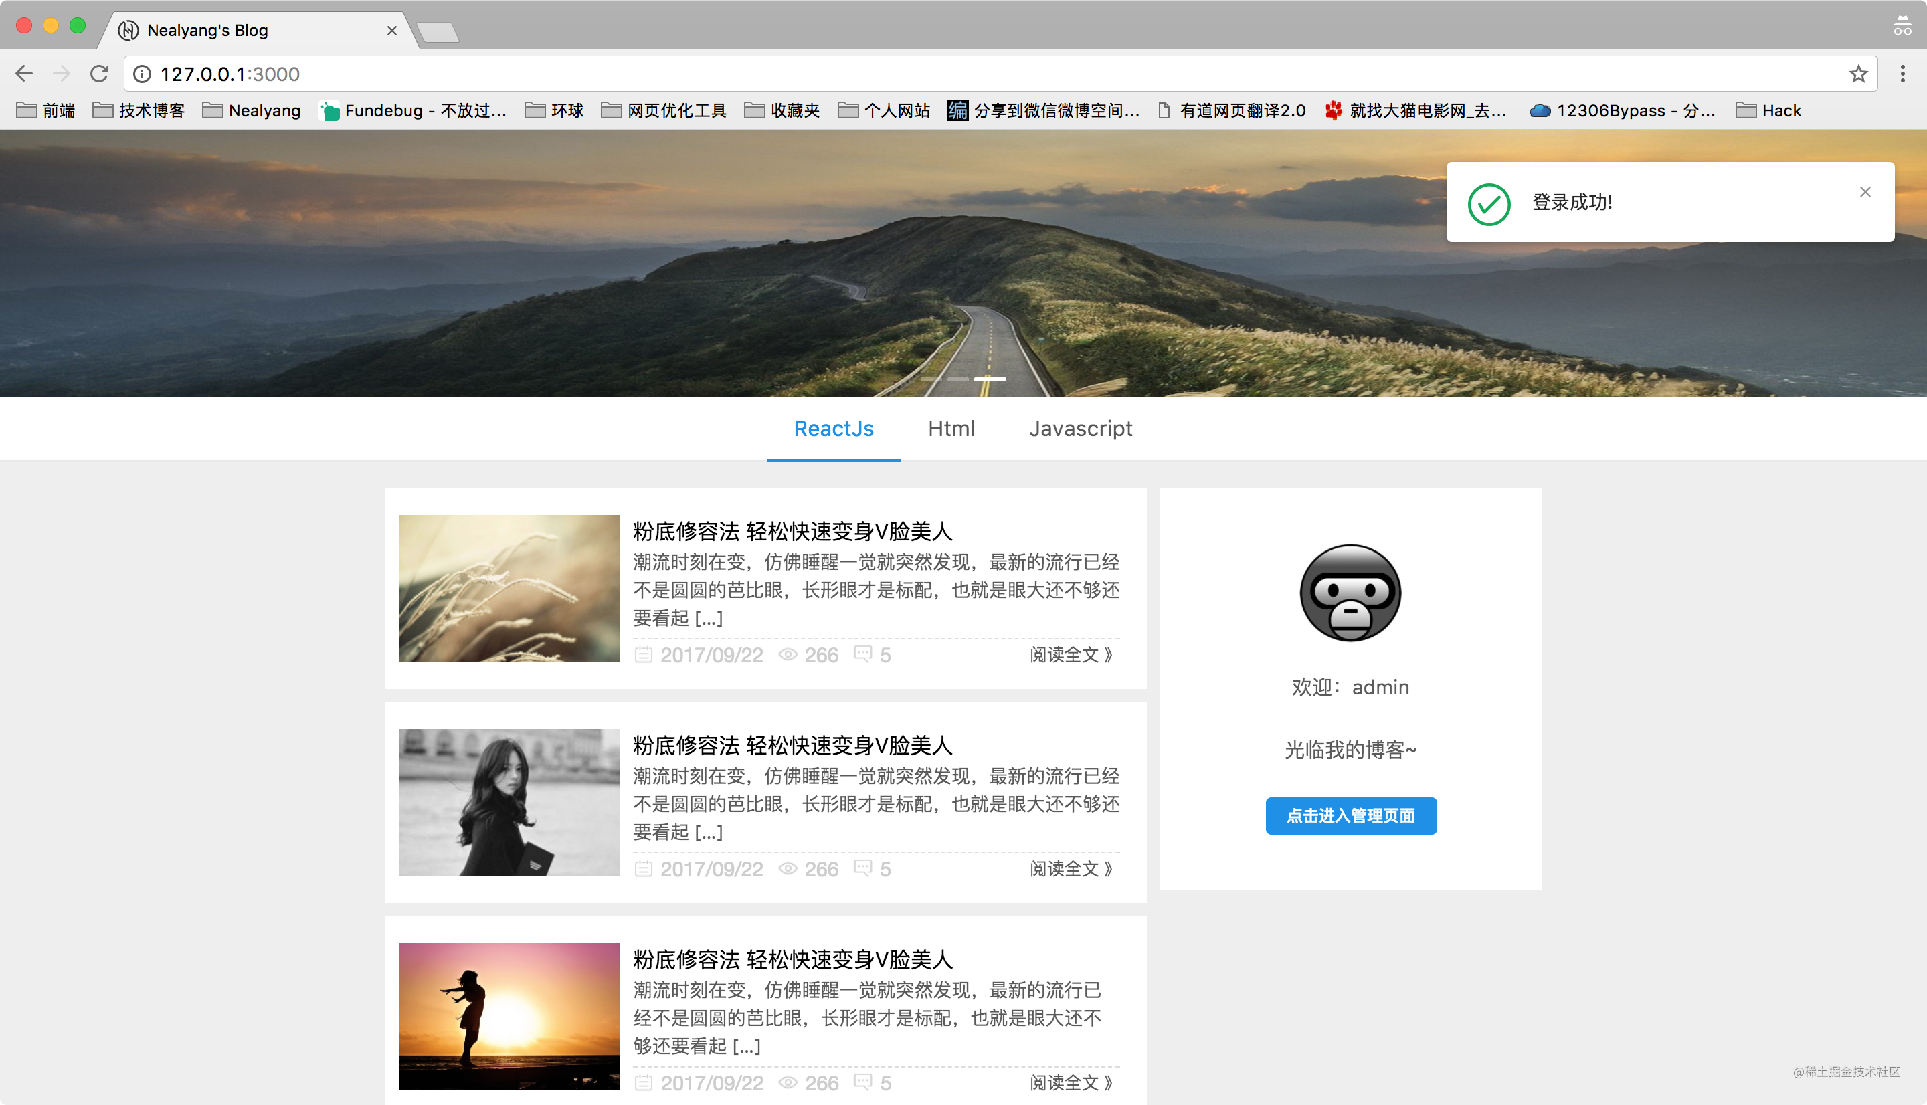Click the gorilla avatar image

tap(1350, 593)
